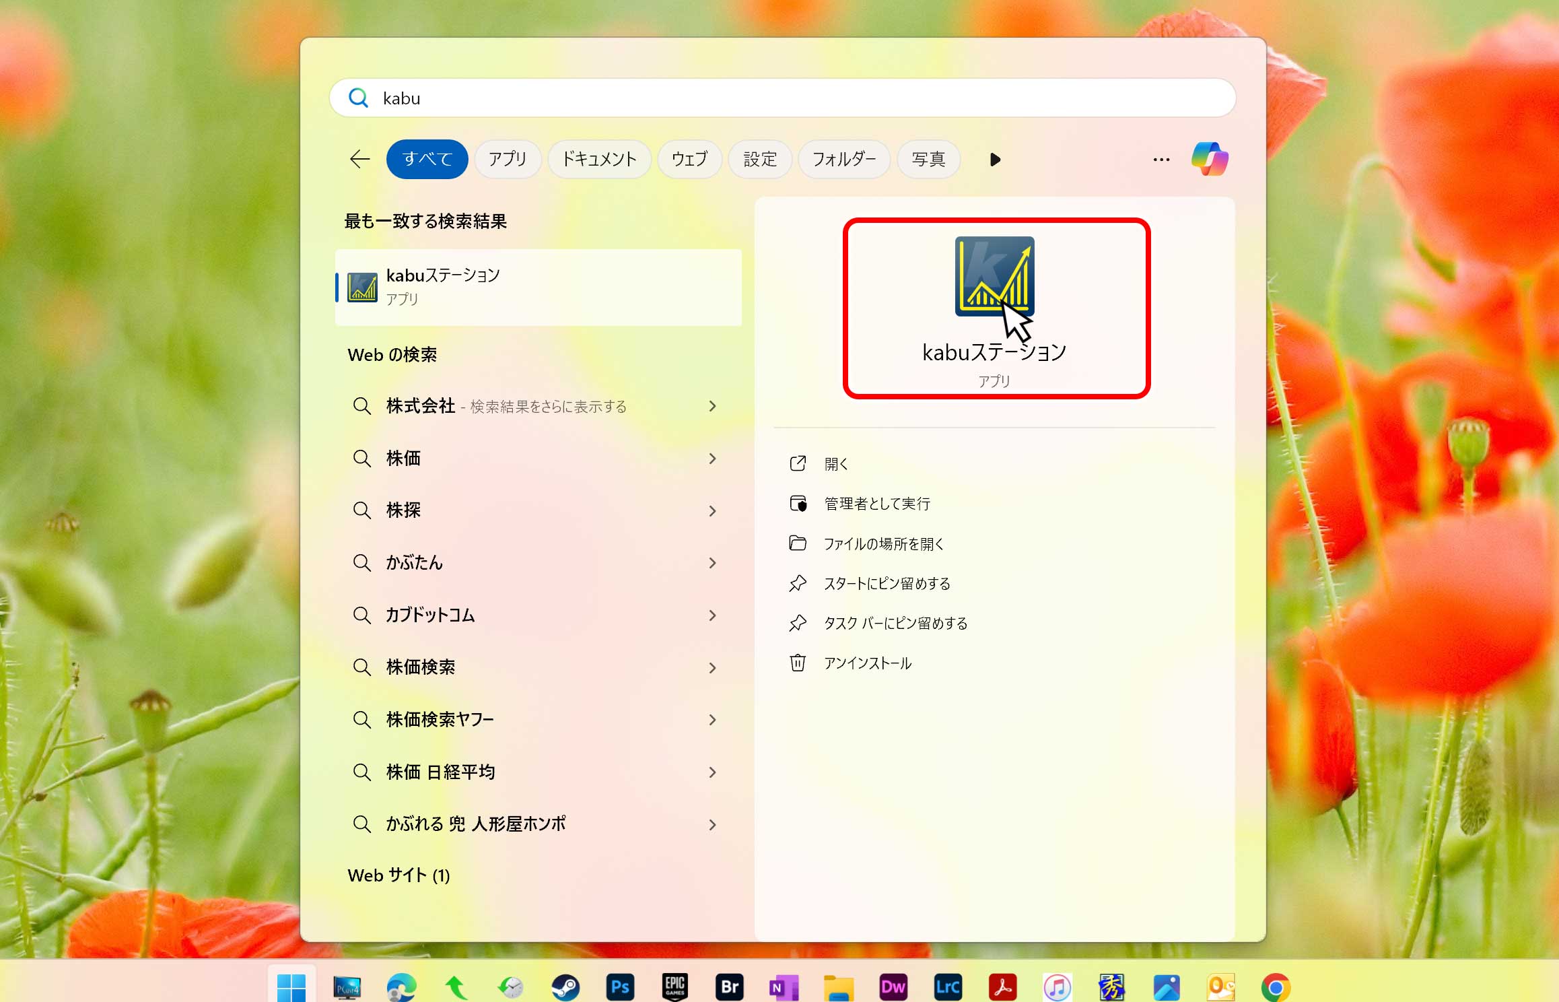Launch Google Chrome from taskbar
The image size is (1559, 1002).
point(1276,988)
